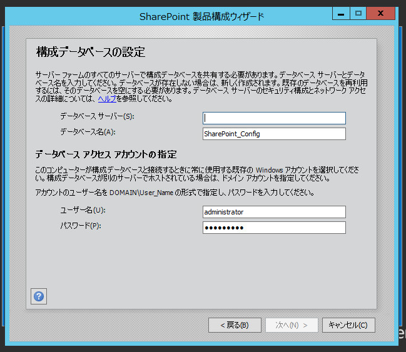This screenshot has width=406, height=352.
Task: Click the データベース アクセス アカウントの指定 heading
Action: click(x=106, y=154)
